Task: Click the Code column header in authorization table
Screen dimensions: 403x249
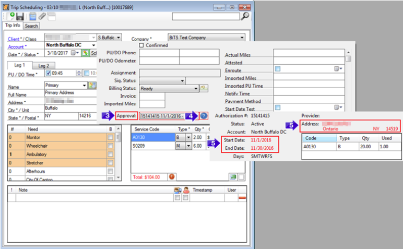Action: coord(319,138)
